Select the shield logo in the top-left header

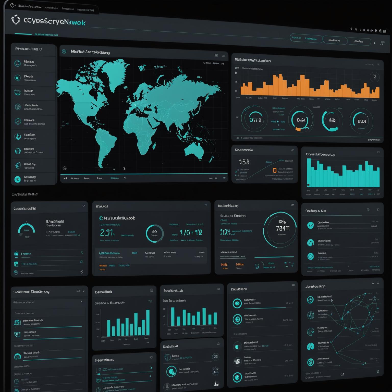(x=16, y=20)
